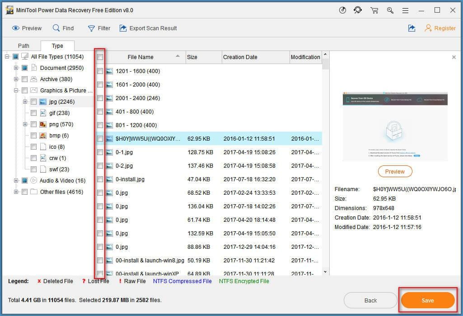Toggle the Audio & Video (16) checkbox
The width and height of the screenshot is (463, 316).
24,180
